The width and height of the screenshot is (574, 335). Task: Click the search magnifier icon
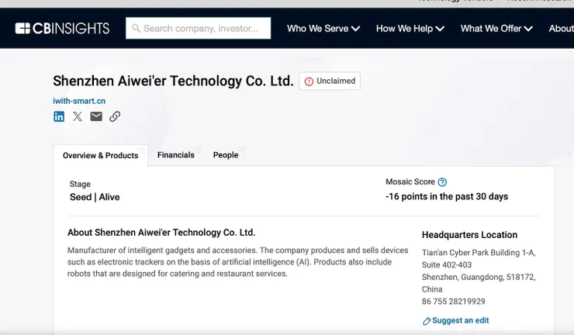click(x=137, y=29)
